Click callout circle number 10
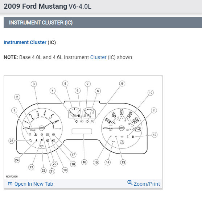The width and height of the screenshot is (202, 202). coord(151,93)
